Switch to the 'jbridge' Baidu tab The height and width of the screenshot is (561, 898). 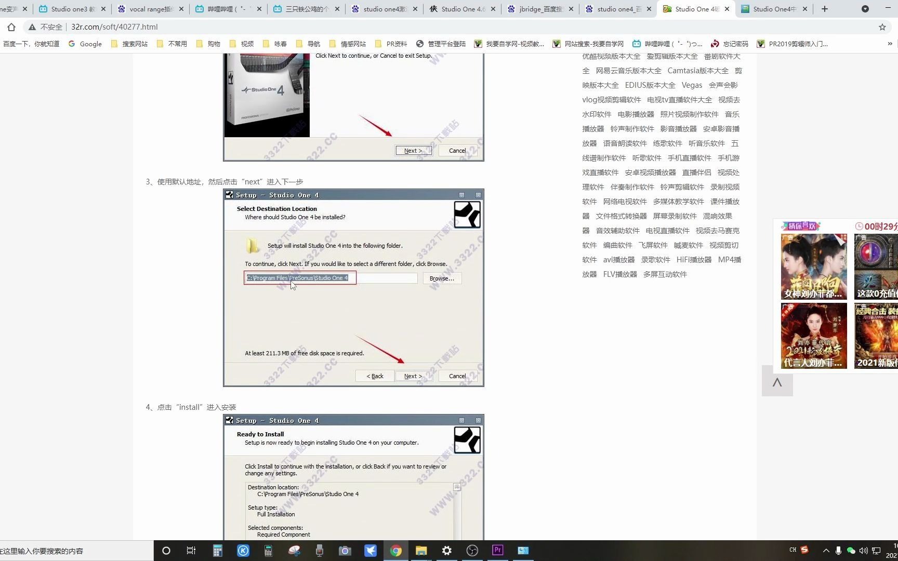coord(539,9)
